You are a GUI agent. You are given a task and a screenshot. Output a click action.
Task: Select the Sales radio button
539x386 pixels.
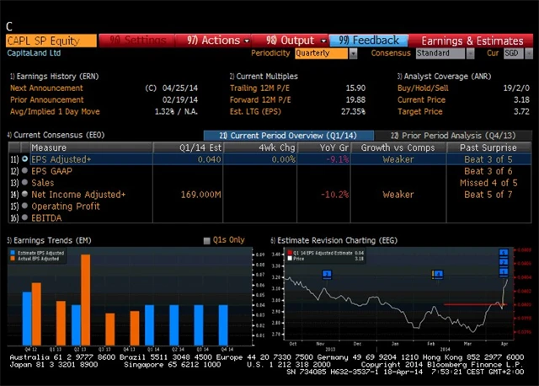pos(24,182)
